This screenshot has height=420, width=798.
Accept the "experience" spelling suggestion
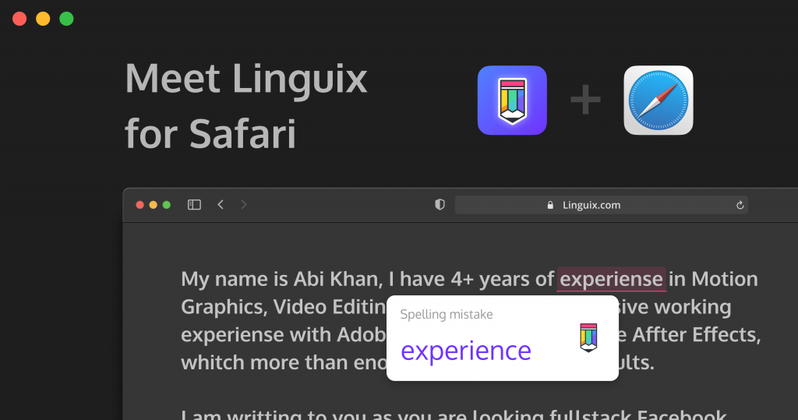point(465,351)
